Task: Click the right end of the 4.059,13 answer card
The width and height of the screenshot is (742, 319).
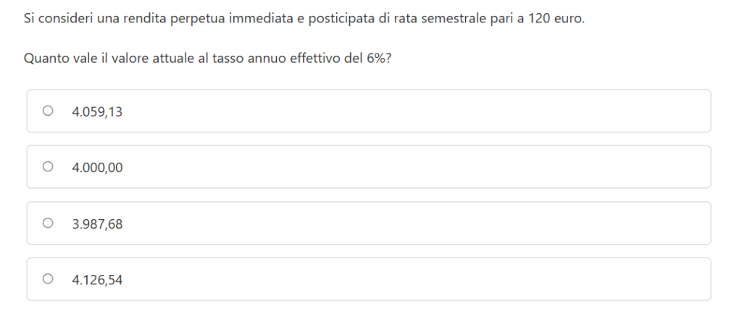Action: (x=688, y=111)
